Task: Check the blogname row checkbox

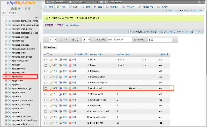Action: click(x=46, y=71)
